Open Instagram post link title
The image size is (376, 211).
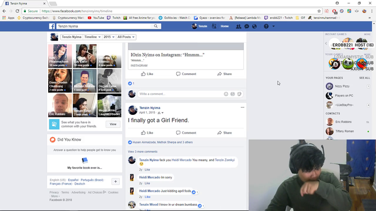click(167, 55)
